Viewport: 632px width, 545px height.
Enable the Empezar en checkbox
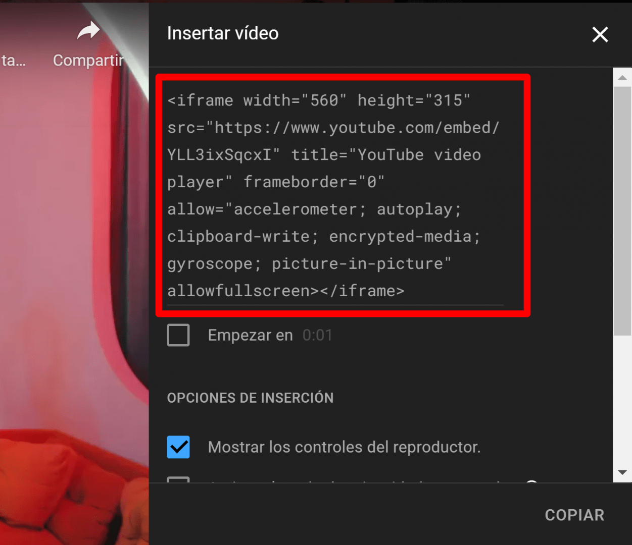[x=178, y=335]
